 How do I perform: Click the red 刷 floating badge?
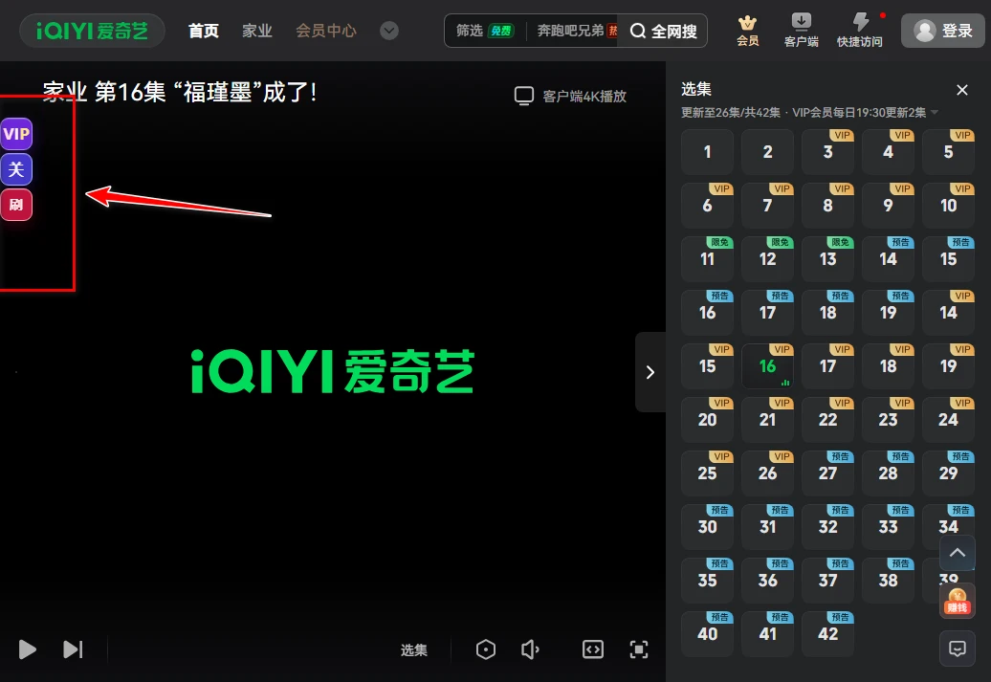point(16,205)
